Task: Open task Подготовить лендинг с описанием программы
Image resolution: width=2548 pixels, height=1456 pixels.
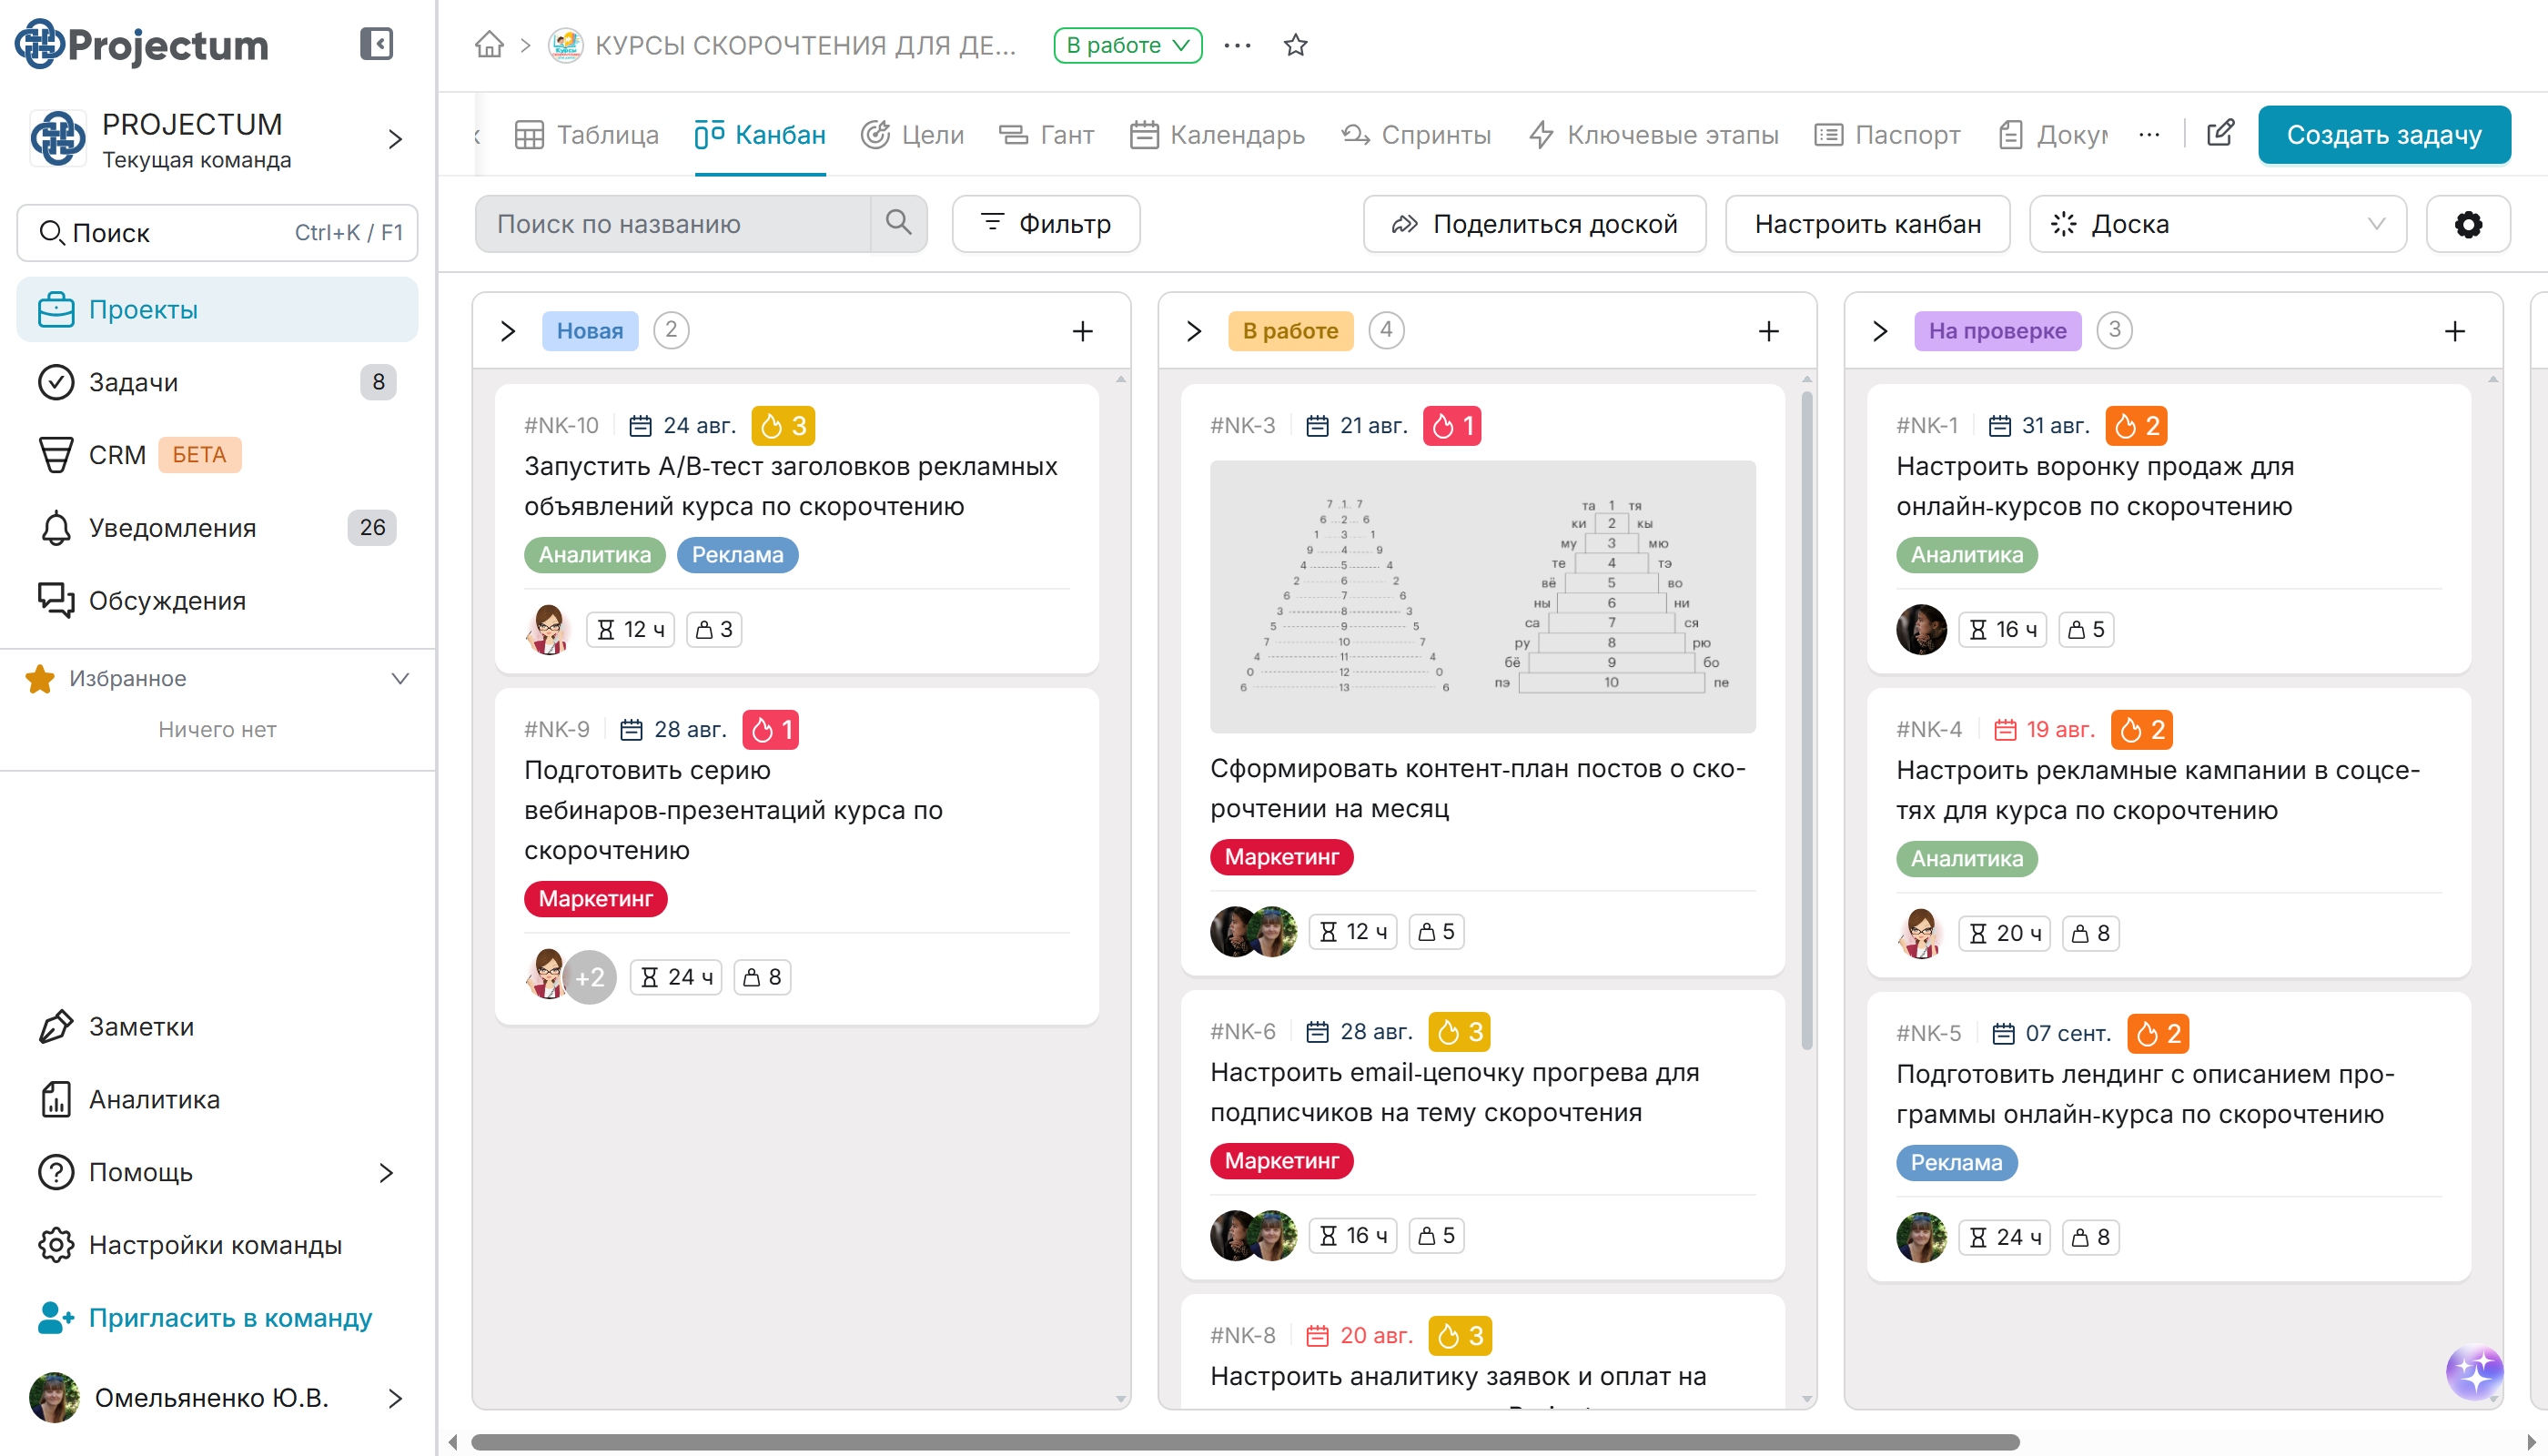Action: pos(2145,1094)
